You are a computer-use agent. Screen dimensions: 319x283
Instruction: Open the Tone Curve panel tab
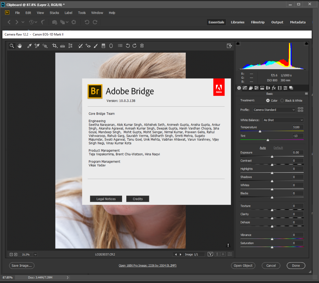[x=245, y=88]
